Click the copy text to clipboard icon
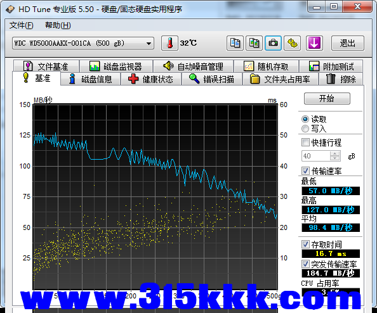This screenshot has height=313, width=377. click(x=235, y=43)
